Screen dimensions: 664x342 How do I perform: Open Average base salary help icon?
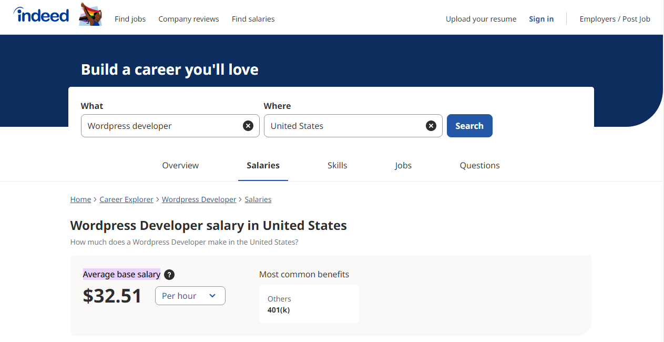click(169, 275)
